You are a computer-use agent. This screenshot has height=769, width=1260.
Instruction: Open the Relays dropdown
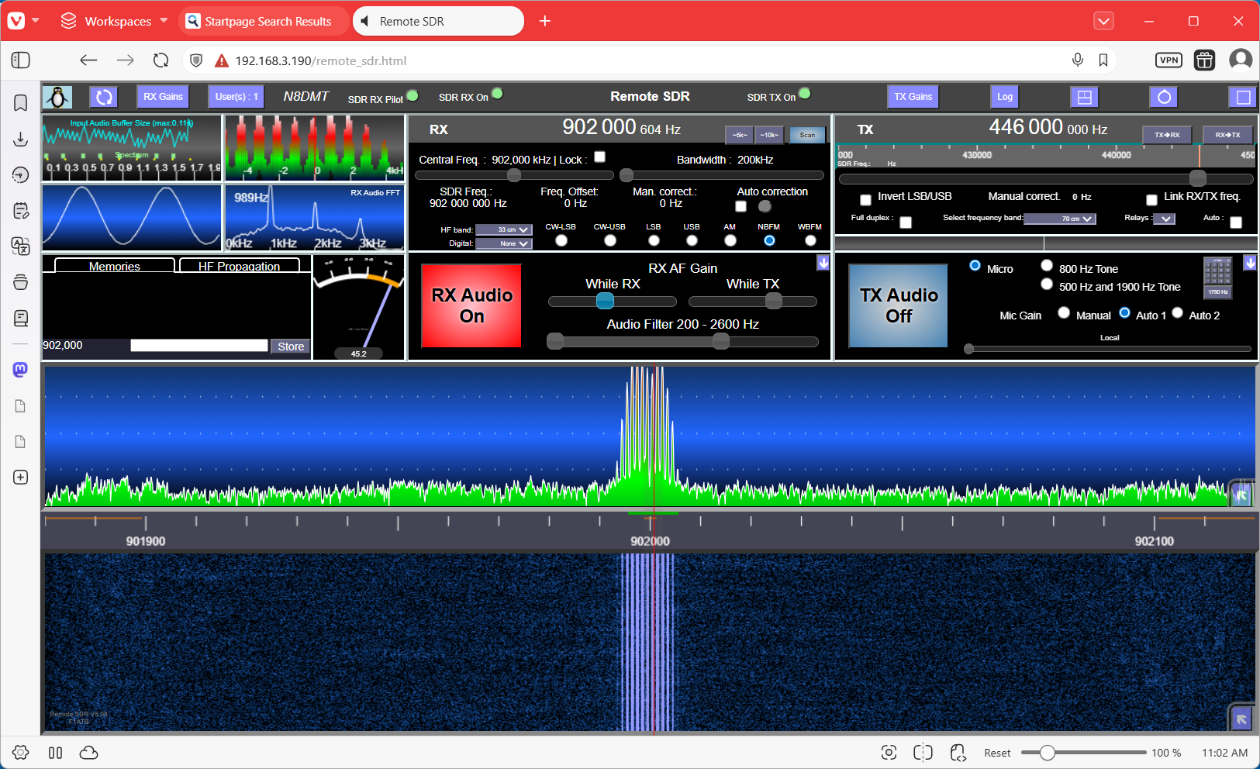pyautogui.click(x=1164, y=219)
